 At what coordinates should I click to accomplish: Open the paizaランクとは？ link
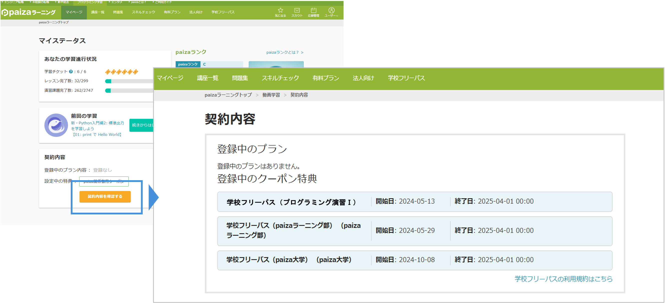285,52
